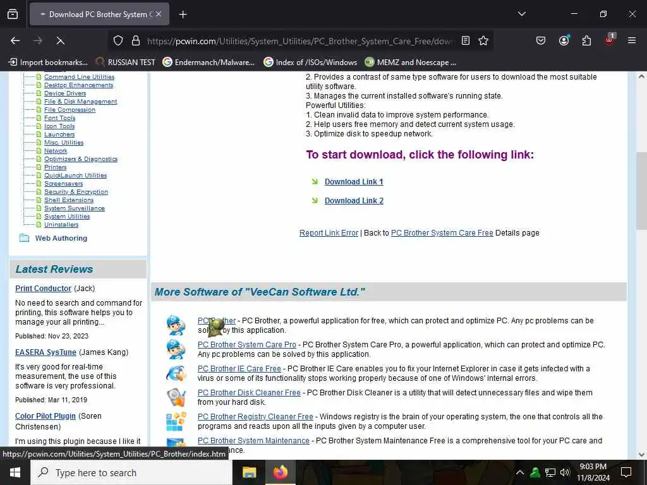Open the EASERA SysTune review
Image resolution: width=647 pixels, height=485 pixels.
pos(45,352)
